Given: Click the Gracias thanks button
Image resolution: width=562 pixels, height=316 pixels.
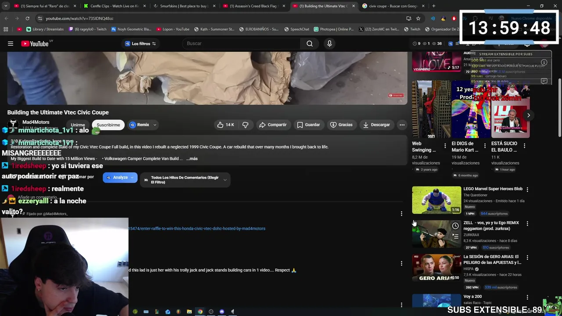Looking at the screenshot, I should pos(341,125).
